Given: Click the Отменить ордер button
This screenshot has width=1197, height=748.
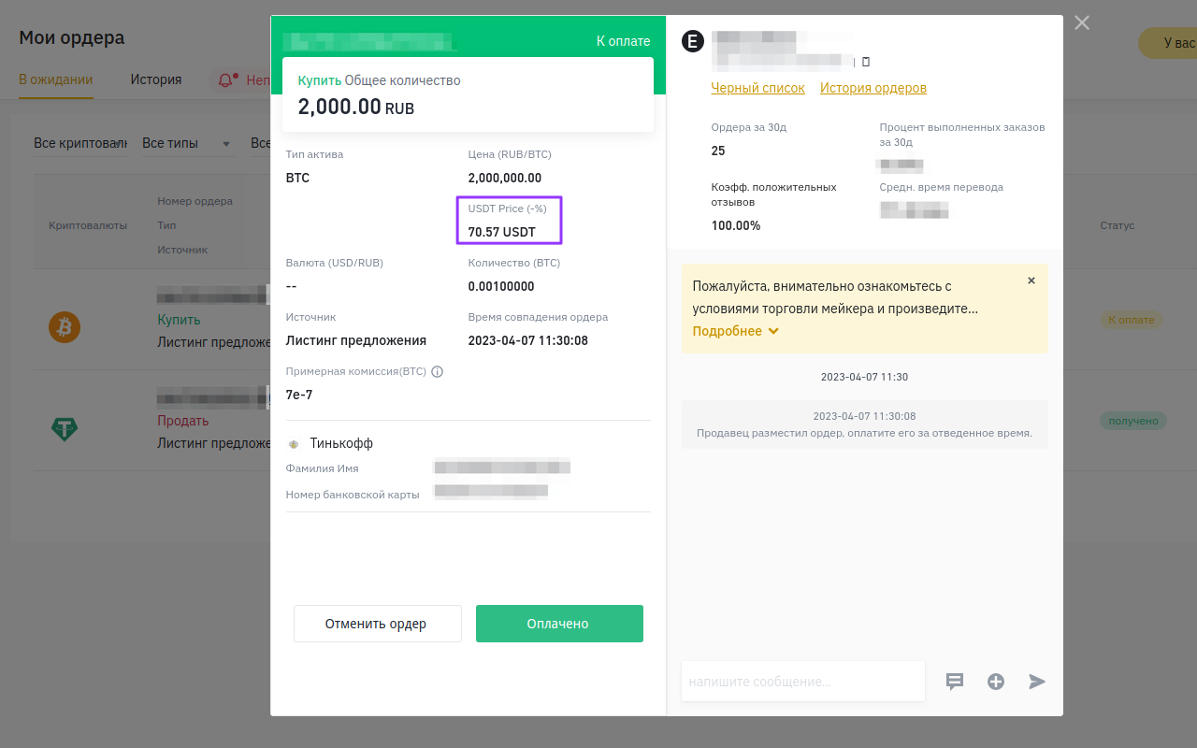Looking at the screenshot, I should coord(377,624).
